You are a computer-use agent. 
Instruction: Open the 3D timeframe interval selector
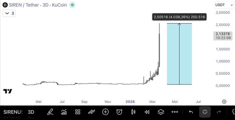point(31,112)
